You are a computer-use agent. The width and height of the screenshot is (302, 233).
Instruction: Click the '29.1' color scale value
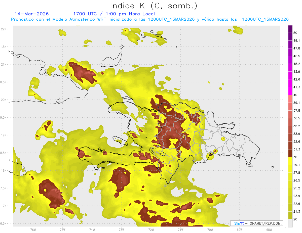(x=297, y=165)
